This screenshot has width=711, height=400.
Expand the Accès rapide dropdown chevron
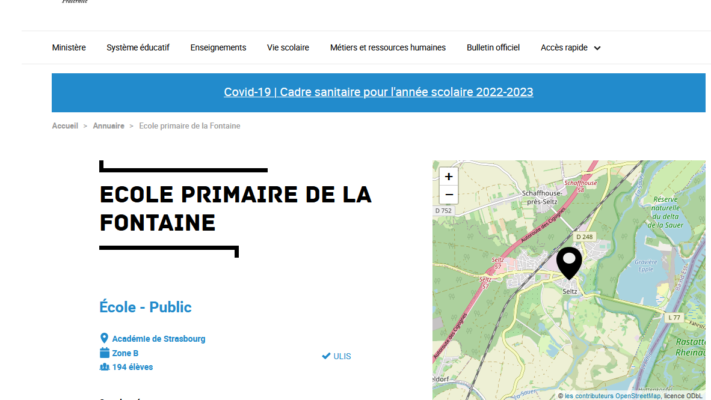point(597,48)
